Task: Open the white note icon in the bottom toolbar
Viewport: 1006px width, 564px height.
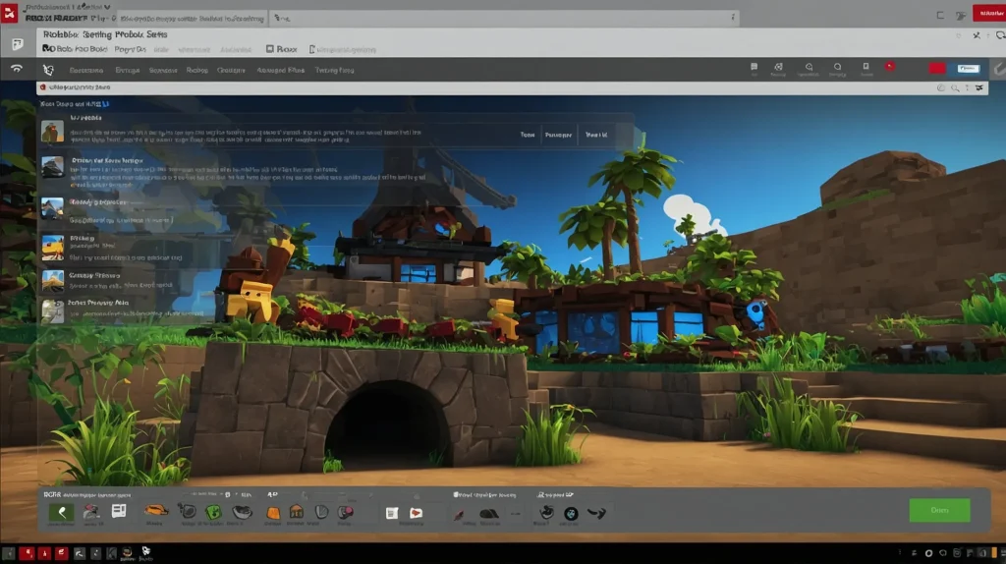Action: [391, 513]
